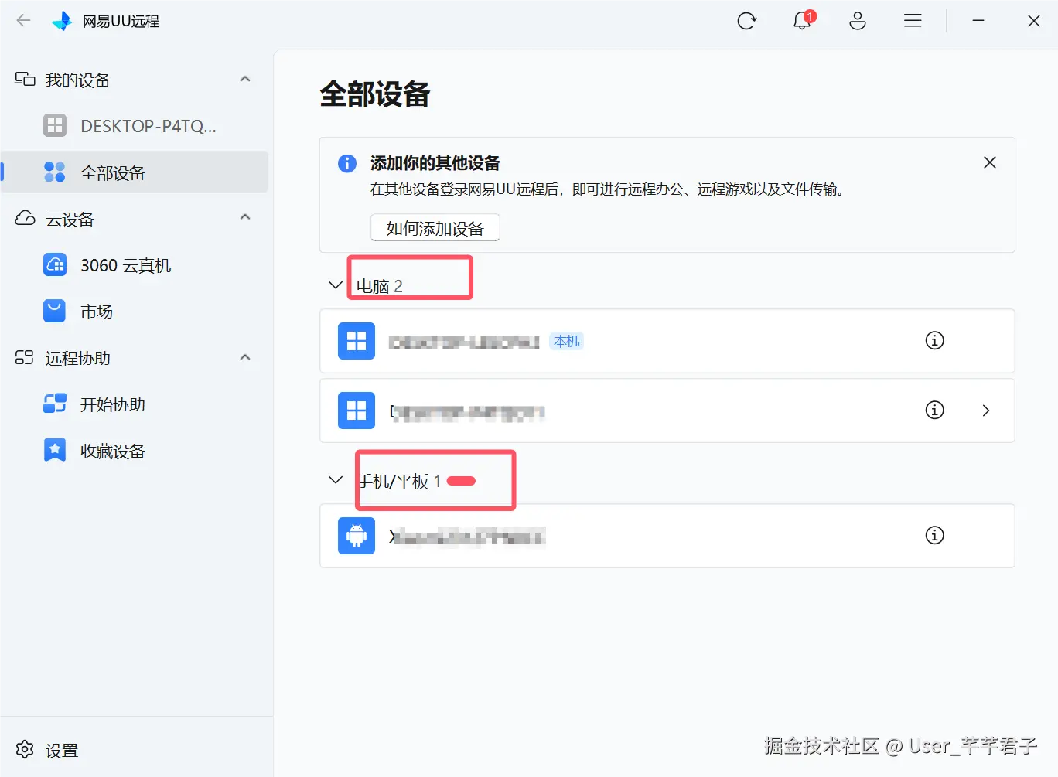Click the four-dot 全部设备 icon
Screen dimensions: 1058x777
[55, 172]
